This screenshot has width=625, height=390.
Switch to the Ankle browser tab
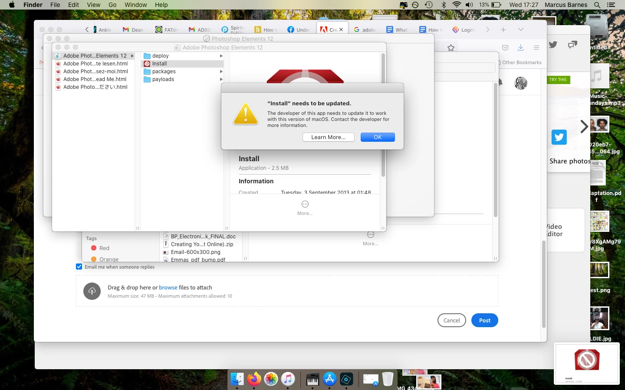point(102,29)
